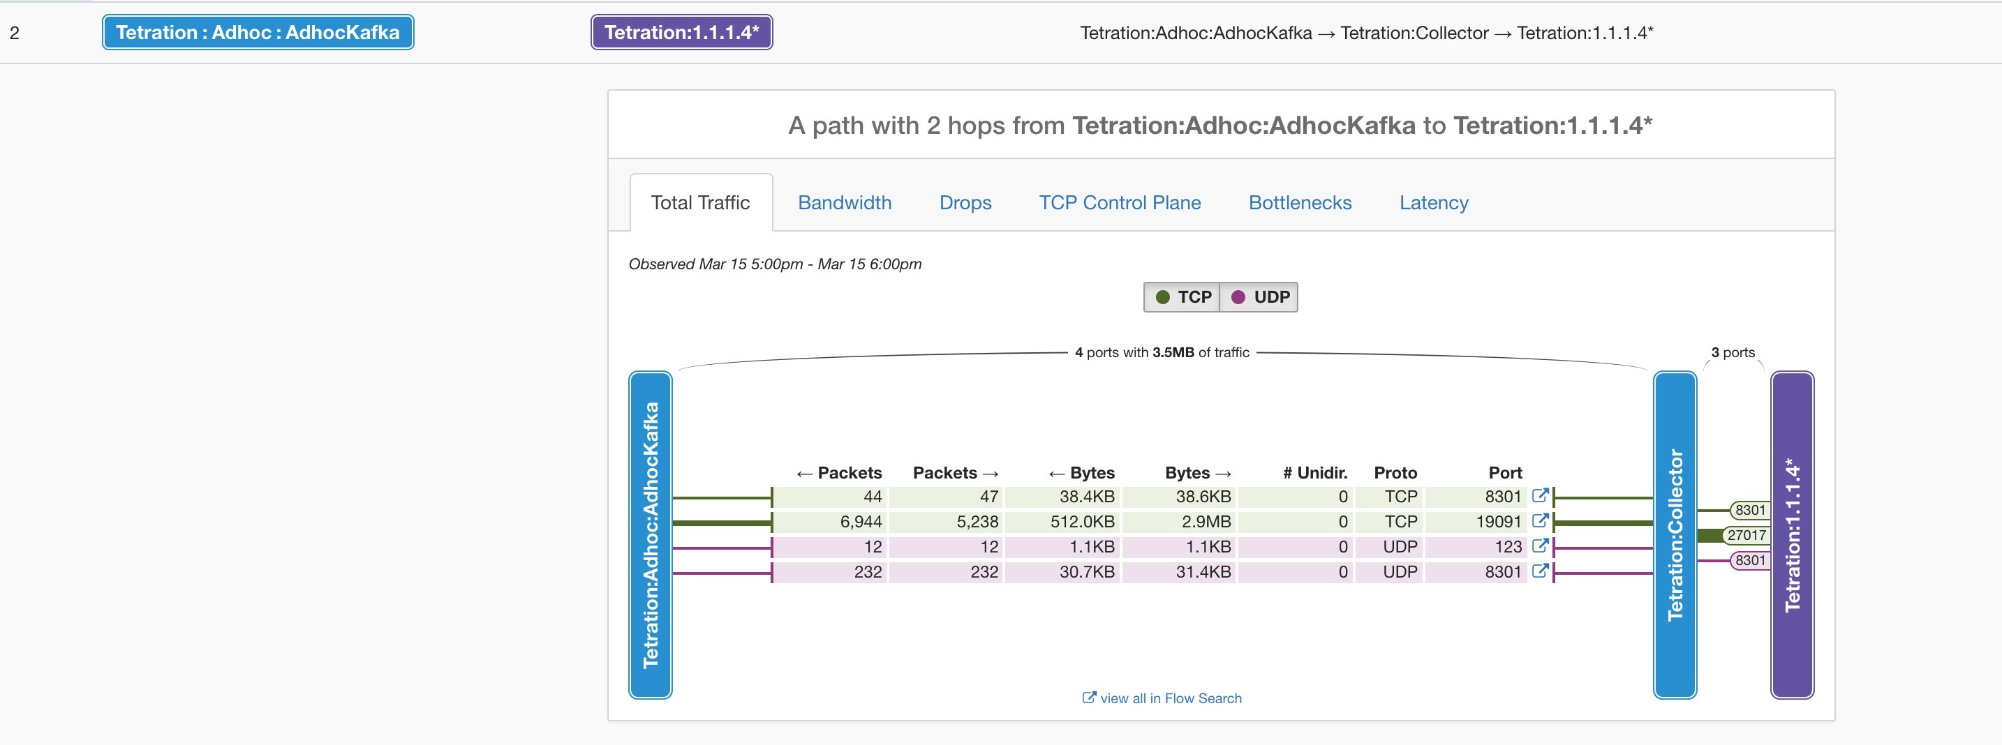Click the 27017 port bubble
Screen dimensions: 2002x745
[1747, 535]
